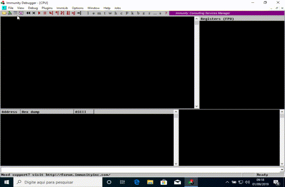Open the Plugins menu
Image resolution: width=285 pixels, height=187 pixels.
(47, 8)
